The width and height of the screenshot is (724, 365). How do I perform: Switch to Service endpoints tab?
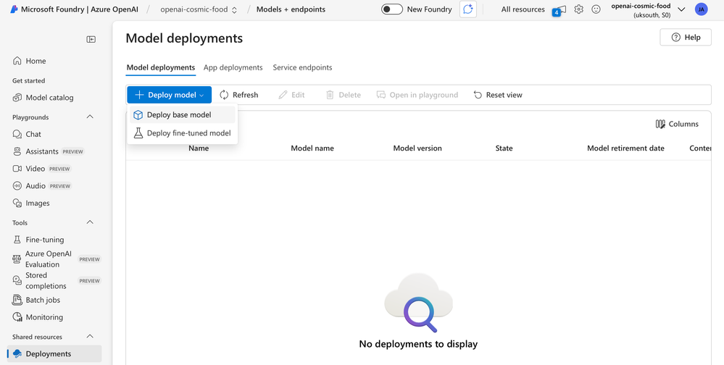coord(302,67)
